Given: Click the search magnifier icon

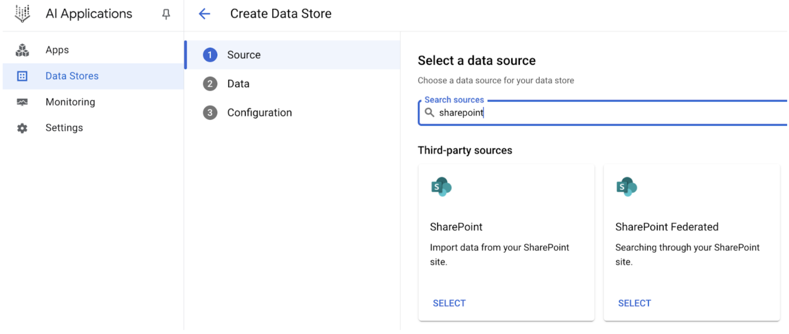Looking at the screenshot, I should click(429, 113).
